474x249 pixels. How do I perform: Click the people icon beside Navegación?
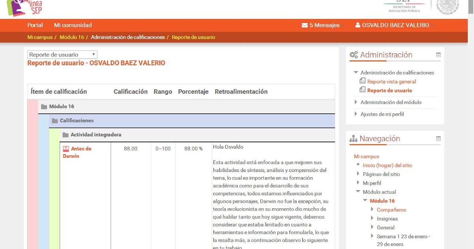click(354, 139)
